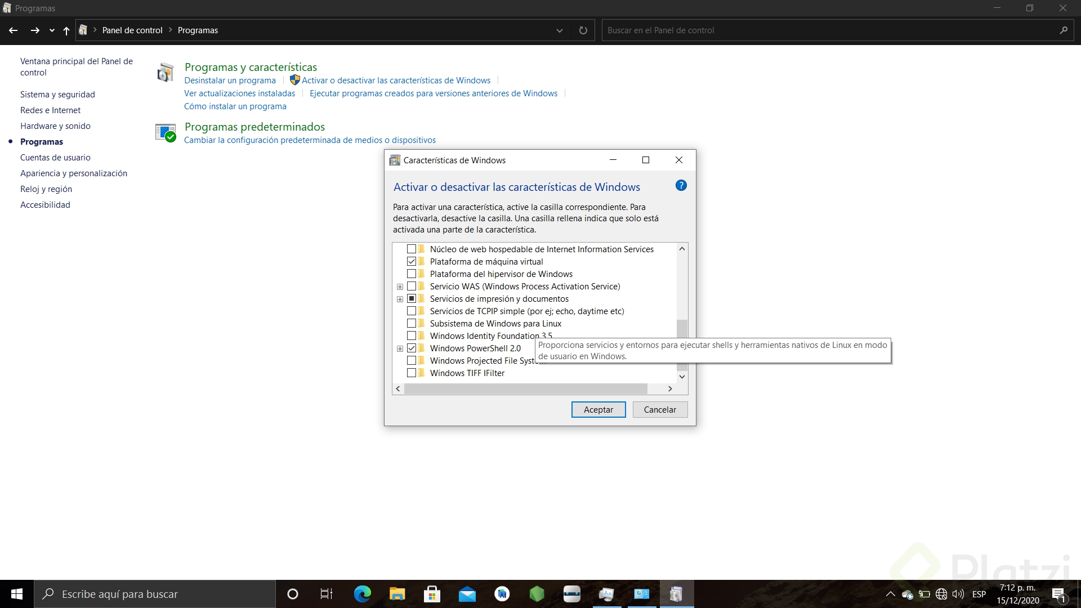Open the address bar history dropdown
The height and width of the screenshot is (608, 1081).
560,30
